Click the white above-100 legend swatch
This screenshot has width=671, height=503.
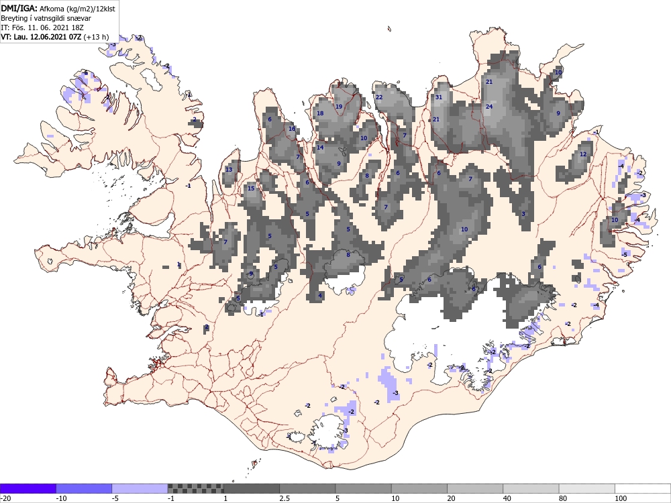click(643, 488)
